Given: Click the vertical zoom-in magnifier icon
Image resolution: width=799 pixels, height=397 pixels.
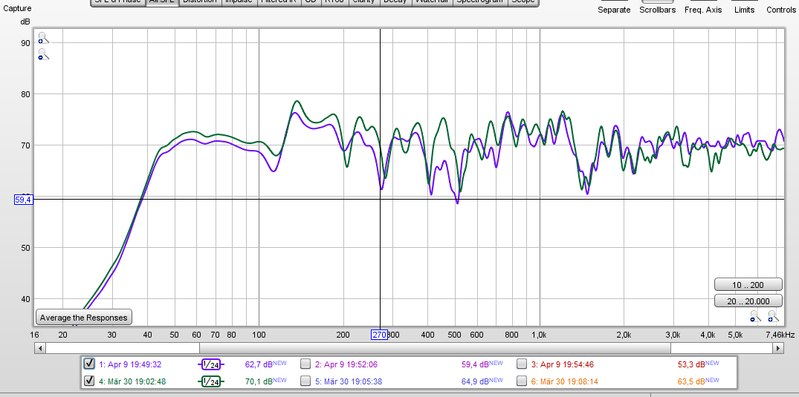Looking at the screenshot, I should click(43, 39).
